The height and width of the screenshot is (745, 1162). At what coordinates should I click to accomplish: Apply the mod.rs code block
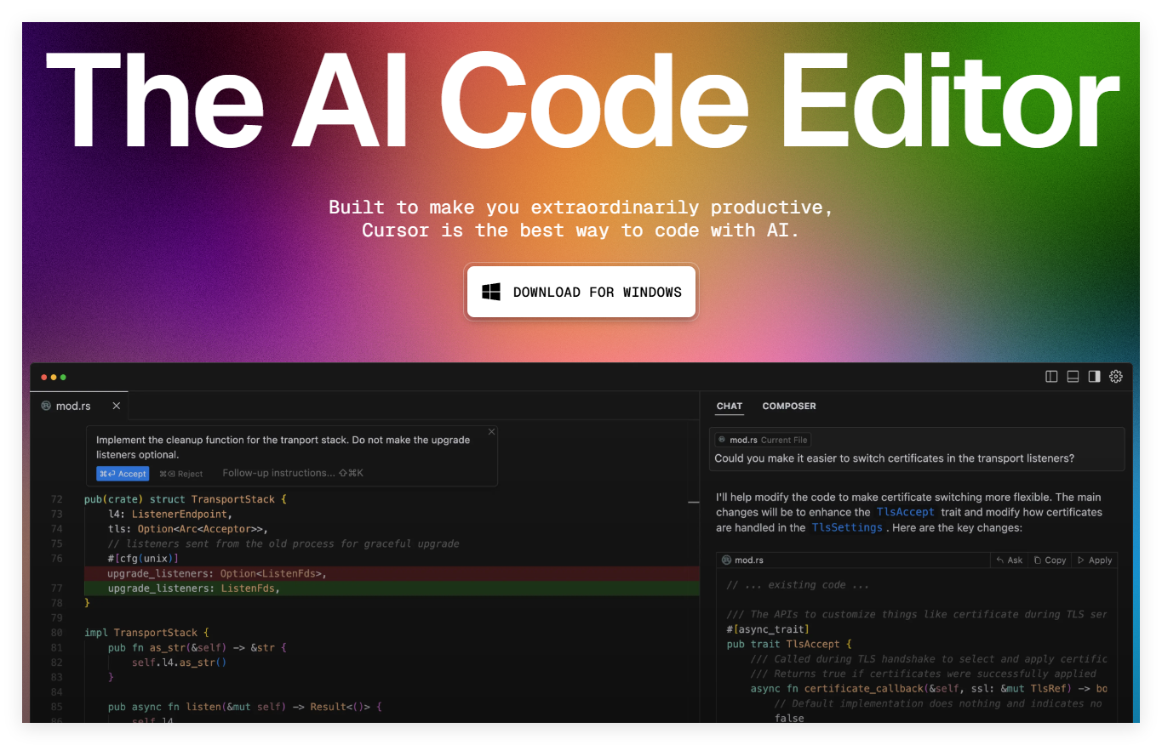pyautogui.click(x=1095, y=560)
